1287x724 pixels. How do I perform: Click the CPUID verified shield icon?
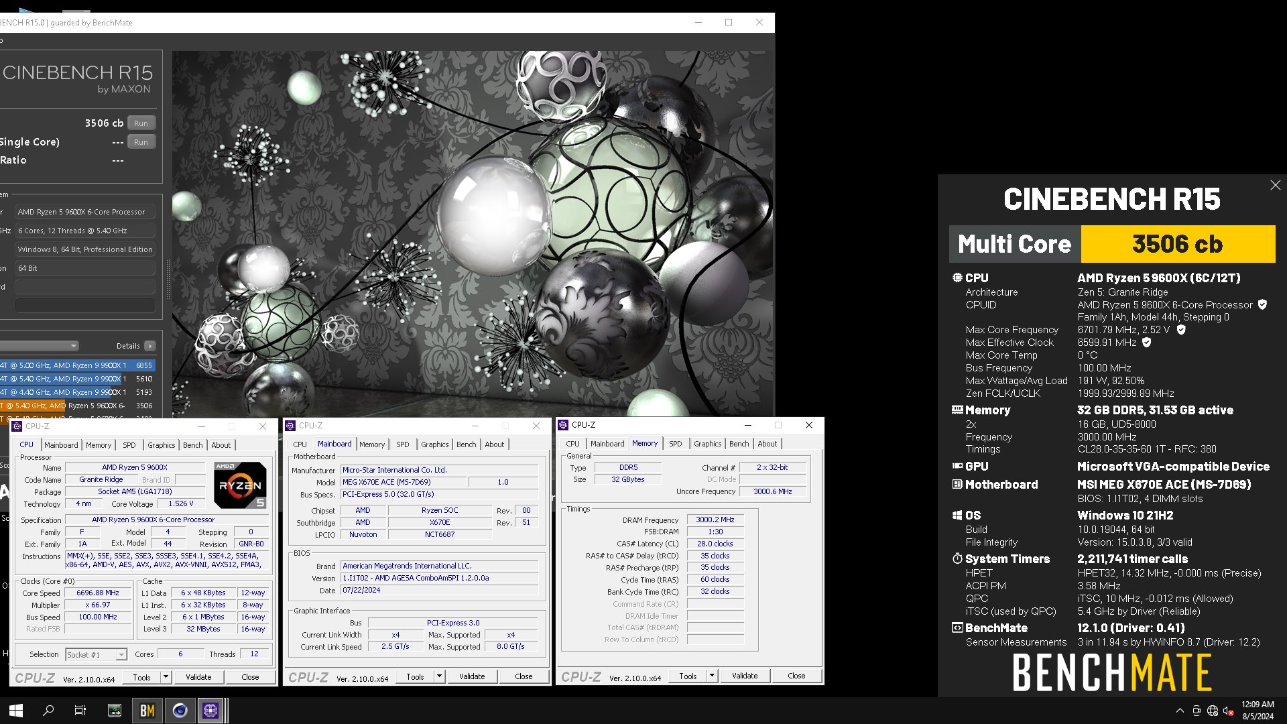1262,304
